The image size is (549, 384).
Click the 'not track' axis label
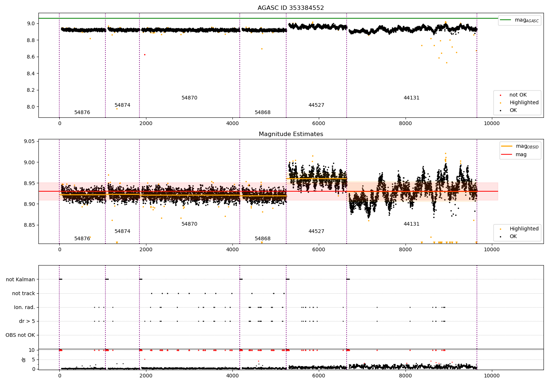click(23, 293)
